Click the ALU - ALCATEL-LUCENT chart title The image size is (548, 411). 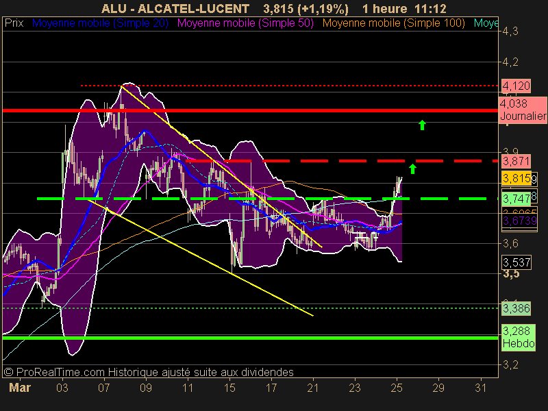[x=175, y=9]
